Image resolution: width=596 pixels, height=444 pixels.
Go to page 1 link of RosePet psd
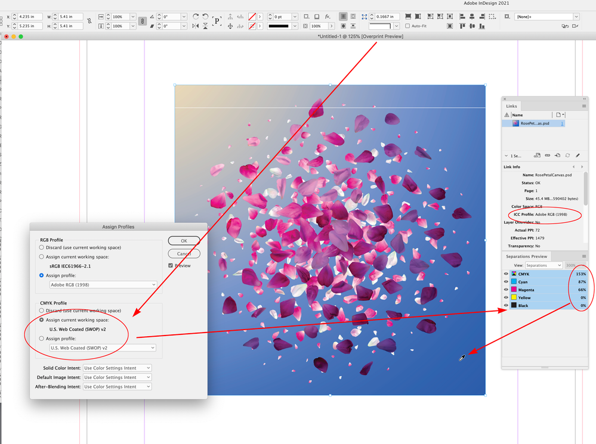562,123
